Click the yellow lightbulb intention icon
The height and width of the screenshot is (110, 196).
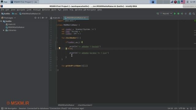[x=59, y=48]
